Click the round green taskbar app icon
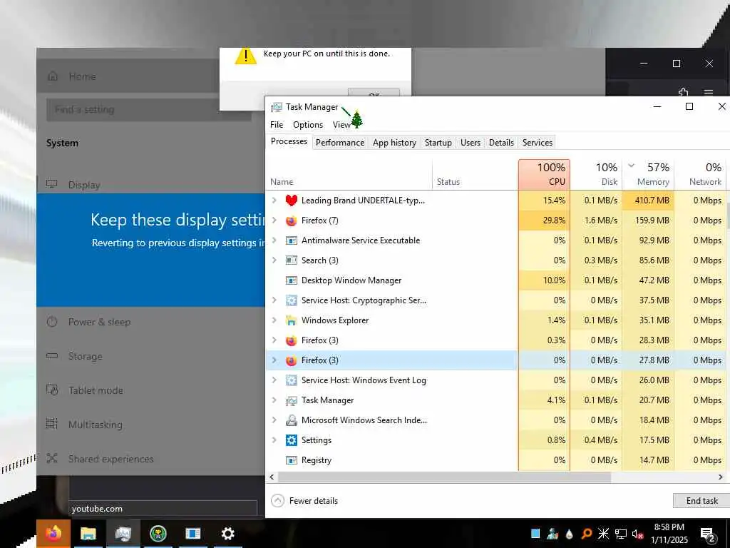Viewport: 730px width, 548px height. coord(158,533)
